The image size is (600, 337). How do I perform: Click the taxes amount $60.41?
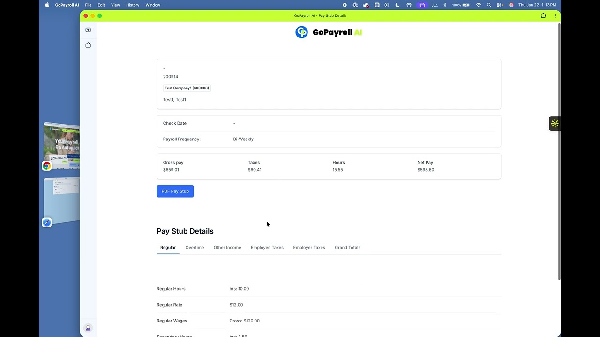tap(255, 170)
